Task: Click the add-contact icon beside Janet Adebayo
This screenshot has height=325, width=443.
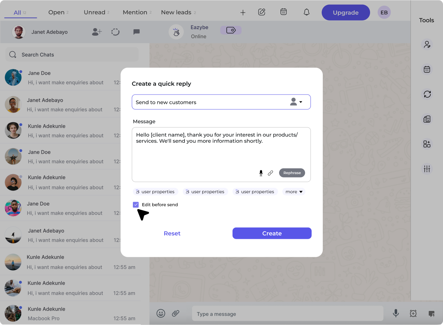Action: click(96, 32)
